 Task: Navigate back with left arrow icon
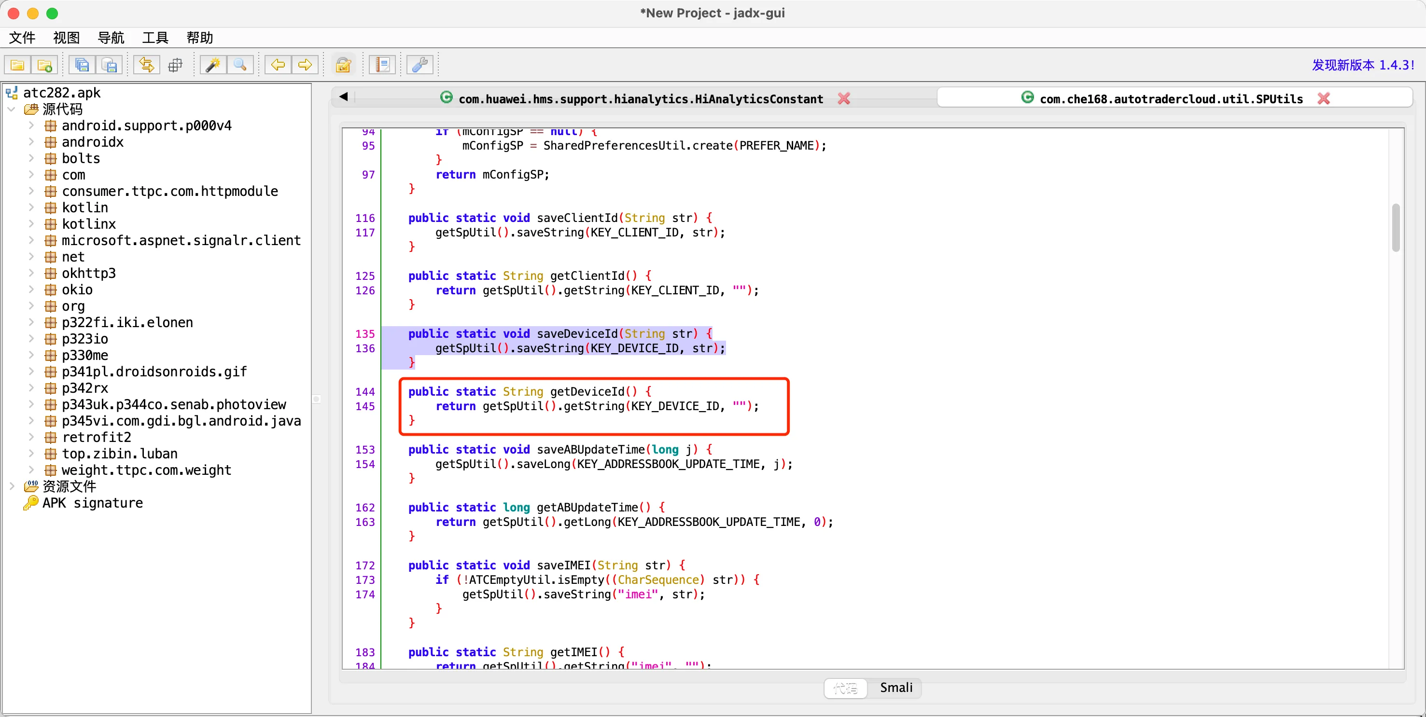278,65
